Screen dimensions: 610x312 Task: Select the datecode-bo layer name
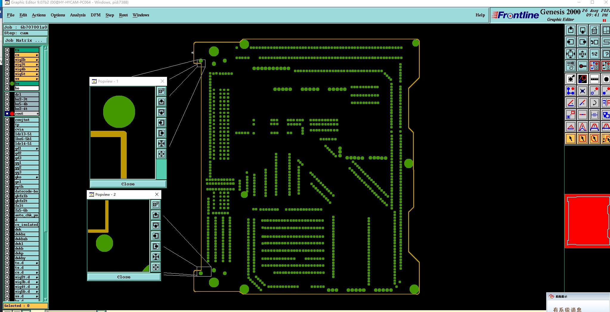[27, 191]
